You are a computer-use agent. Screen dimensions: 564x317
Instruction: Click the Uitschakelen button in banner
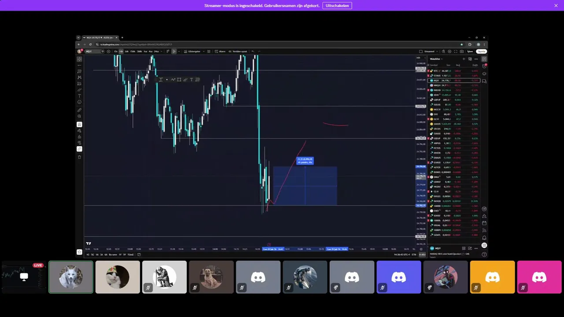(337, 5)
